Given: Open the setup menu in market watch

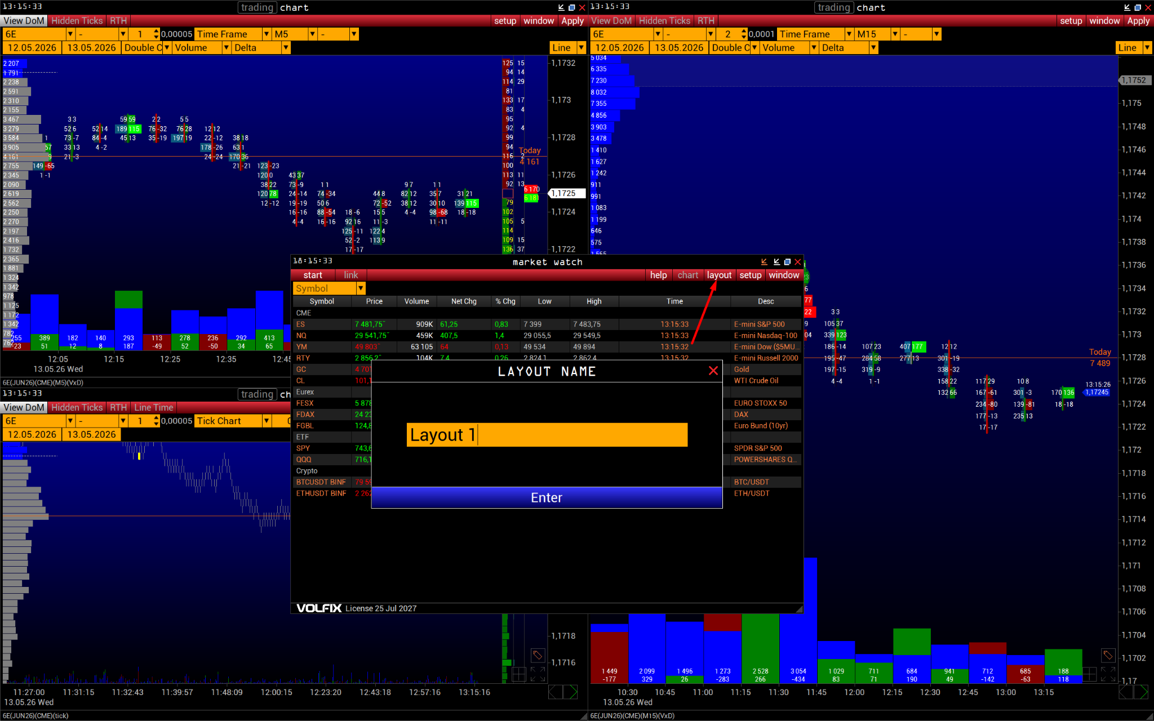Looking at the screenshot, I should (x=751, y=275).
